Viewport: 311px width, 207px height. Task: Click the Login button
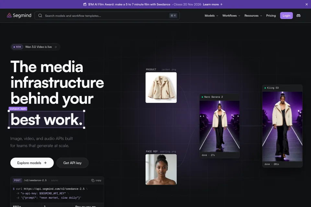click(x=286, y=16)
